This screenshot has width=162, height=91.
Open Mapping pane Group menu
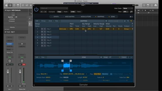[44, 21]
